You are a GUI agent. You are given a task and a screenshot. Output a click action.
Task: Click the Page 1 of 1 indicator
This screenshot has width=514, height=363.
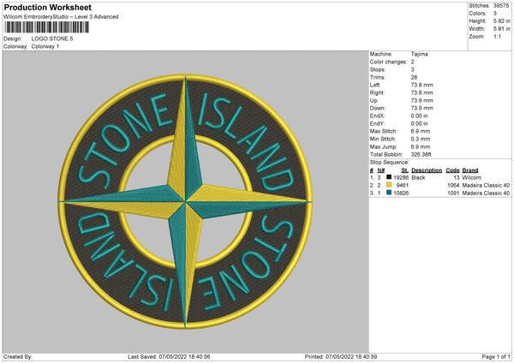[x=496, y=356]
